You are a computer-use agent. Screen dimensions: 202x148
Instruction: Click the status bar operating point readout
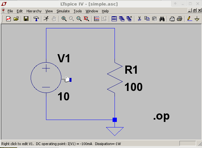pyautogui.click(x=61, y=144)
